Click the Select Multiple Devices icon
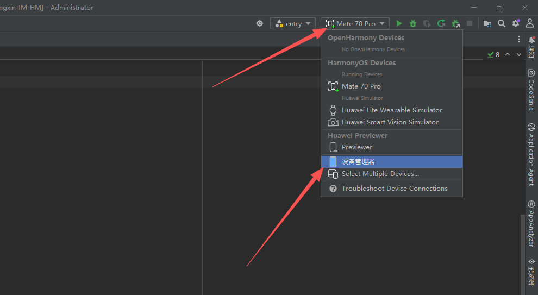538x295 pixels. click(x=333, y=174)
